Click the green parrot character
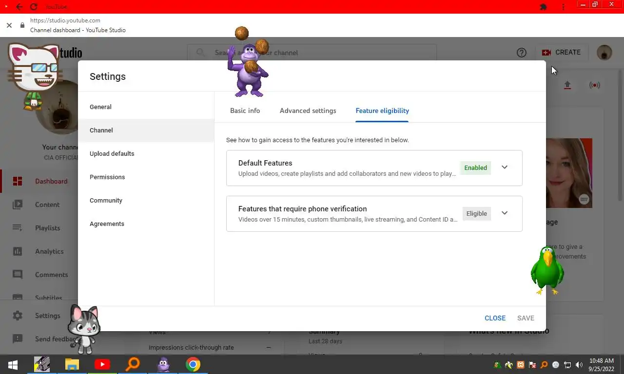The image size is (624, 374). tap(547, 271)
